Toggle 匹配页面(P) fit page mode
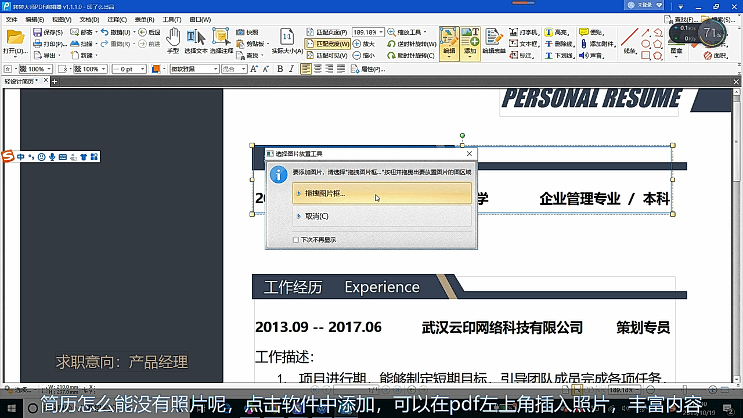743x418 pixels. point(326,33)
